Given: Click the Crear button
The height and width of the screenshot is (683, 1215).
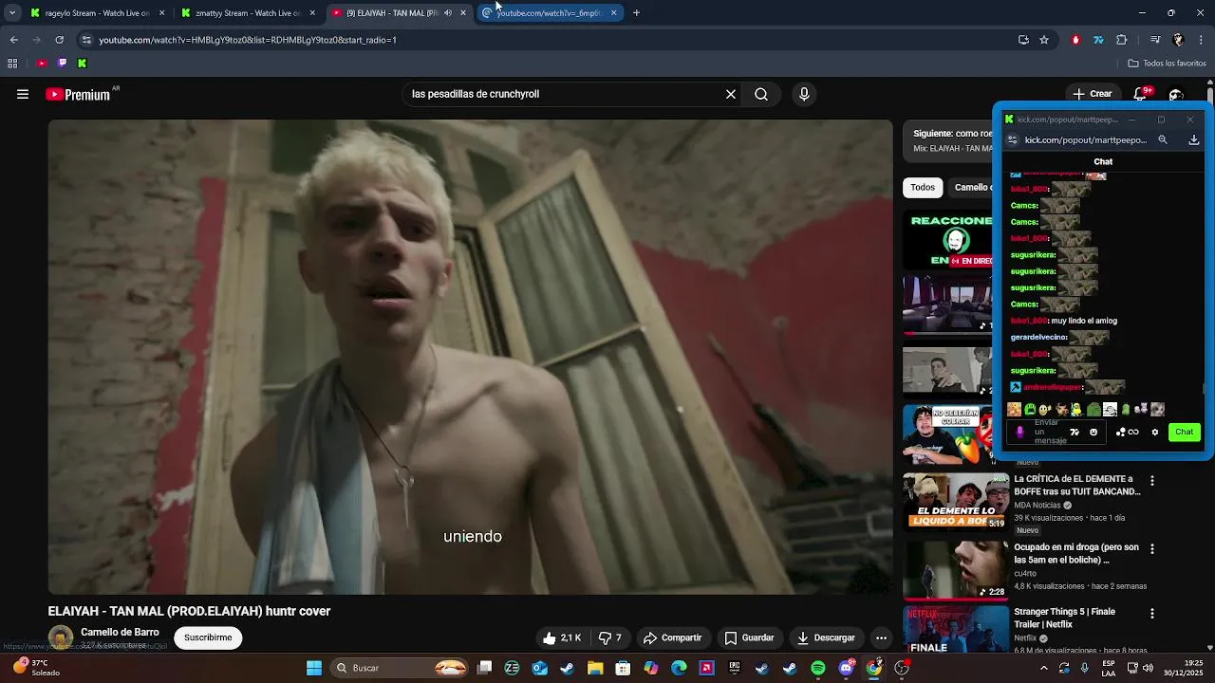Looking at the screenshot, I should [1093, 94].
